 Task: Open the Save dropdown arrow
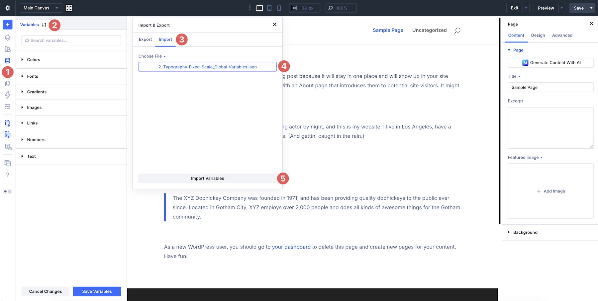(591, 8)
